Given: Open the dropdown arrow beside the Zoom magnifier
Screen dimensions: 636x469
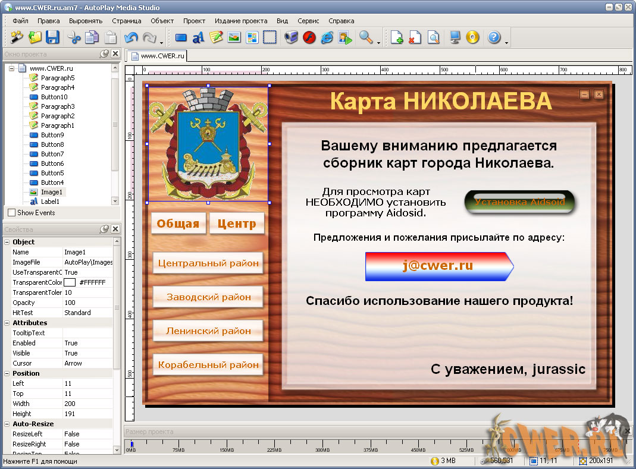Looking at the screenshot, I should [379, 40].
